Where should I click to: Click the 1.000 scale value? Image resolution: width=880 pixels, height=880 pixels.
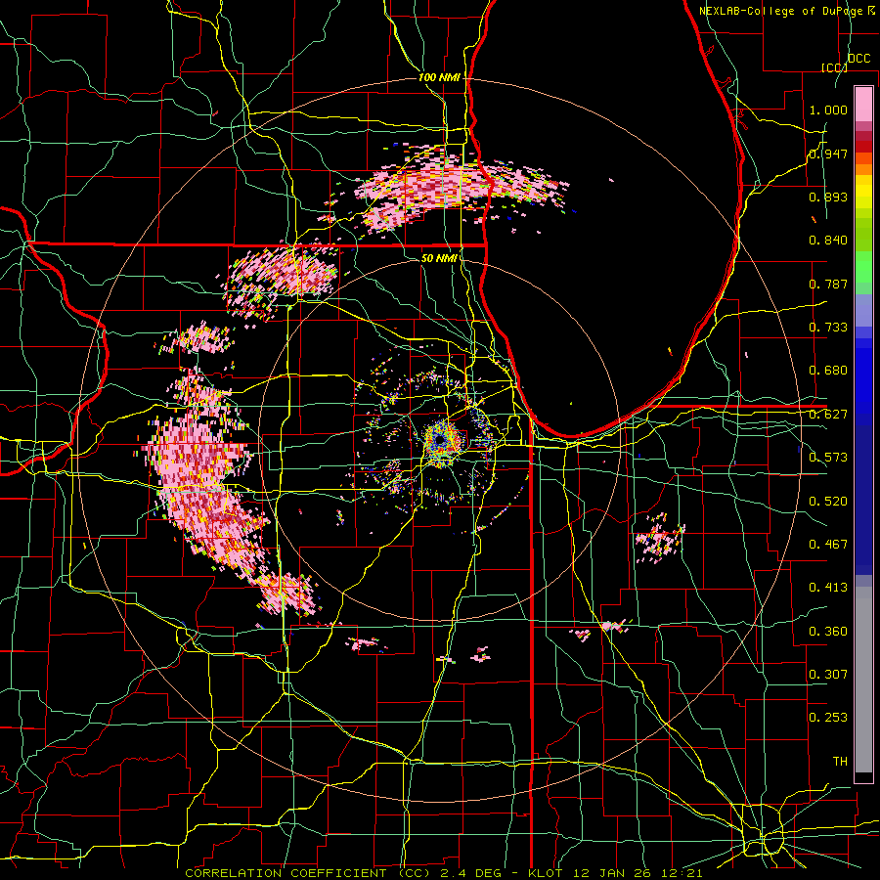tap(828, 110)
